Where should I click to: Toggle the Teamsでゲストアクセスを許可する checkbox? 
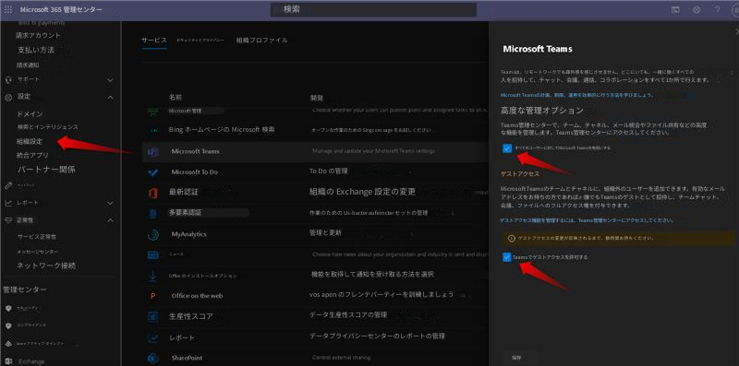[507, 257]
